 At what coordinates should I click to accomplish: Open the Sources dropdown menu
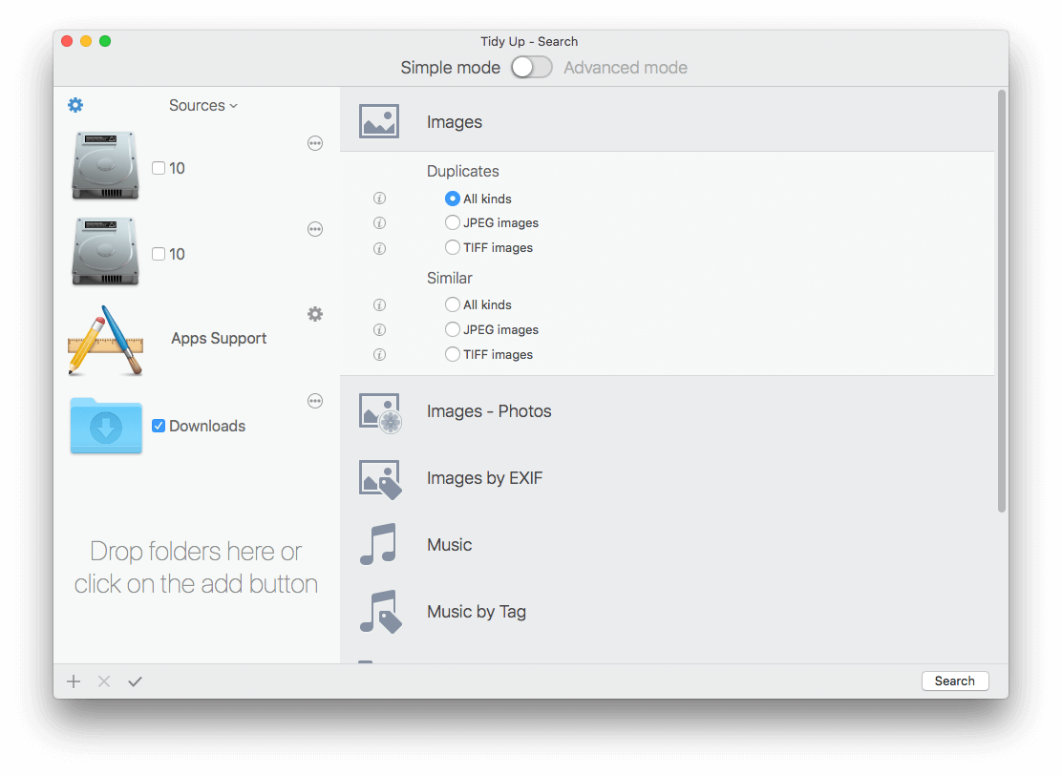(x=203, y=106)
